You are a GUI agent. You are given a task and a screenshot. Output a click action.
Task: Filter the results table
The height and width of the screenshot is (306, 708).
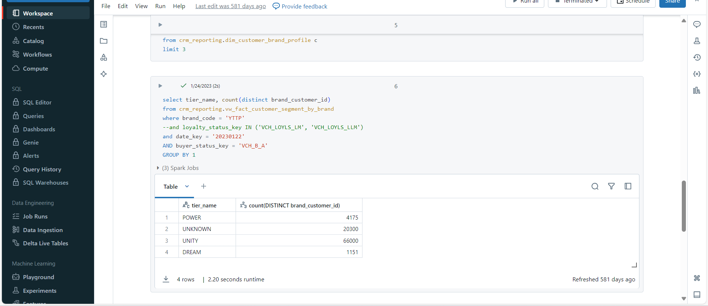pos(611,186)
